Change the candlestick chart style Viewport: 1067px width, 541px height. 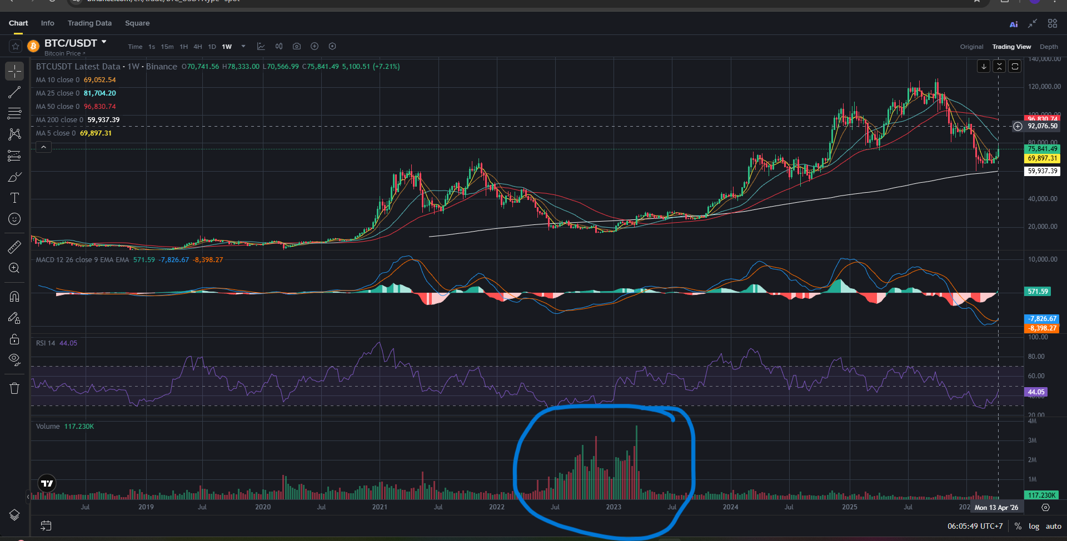(279, 47)
